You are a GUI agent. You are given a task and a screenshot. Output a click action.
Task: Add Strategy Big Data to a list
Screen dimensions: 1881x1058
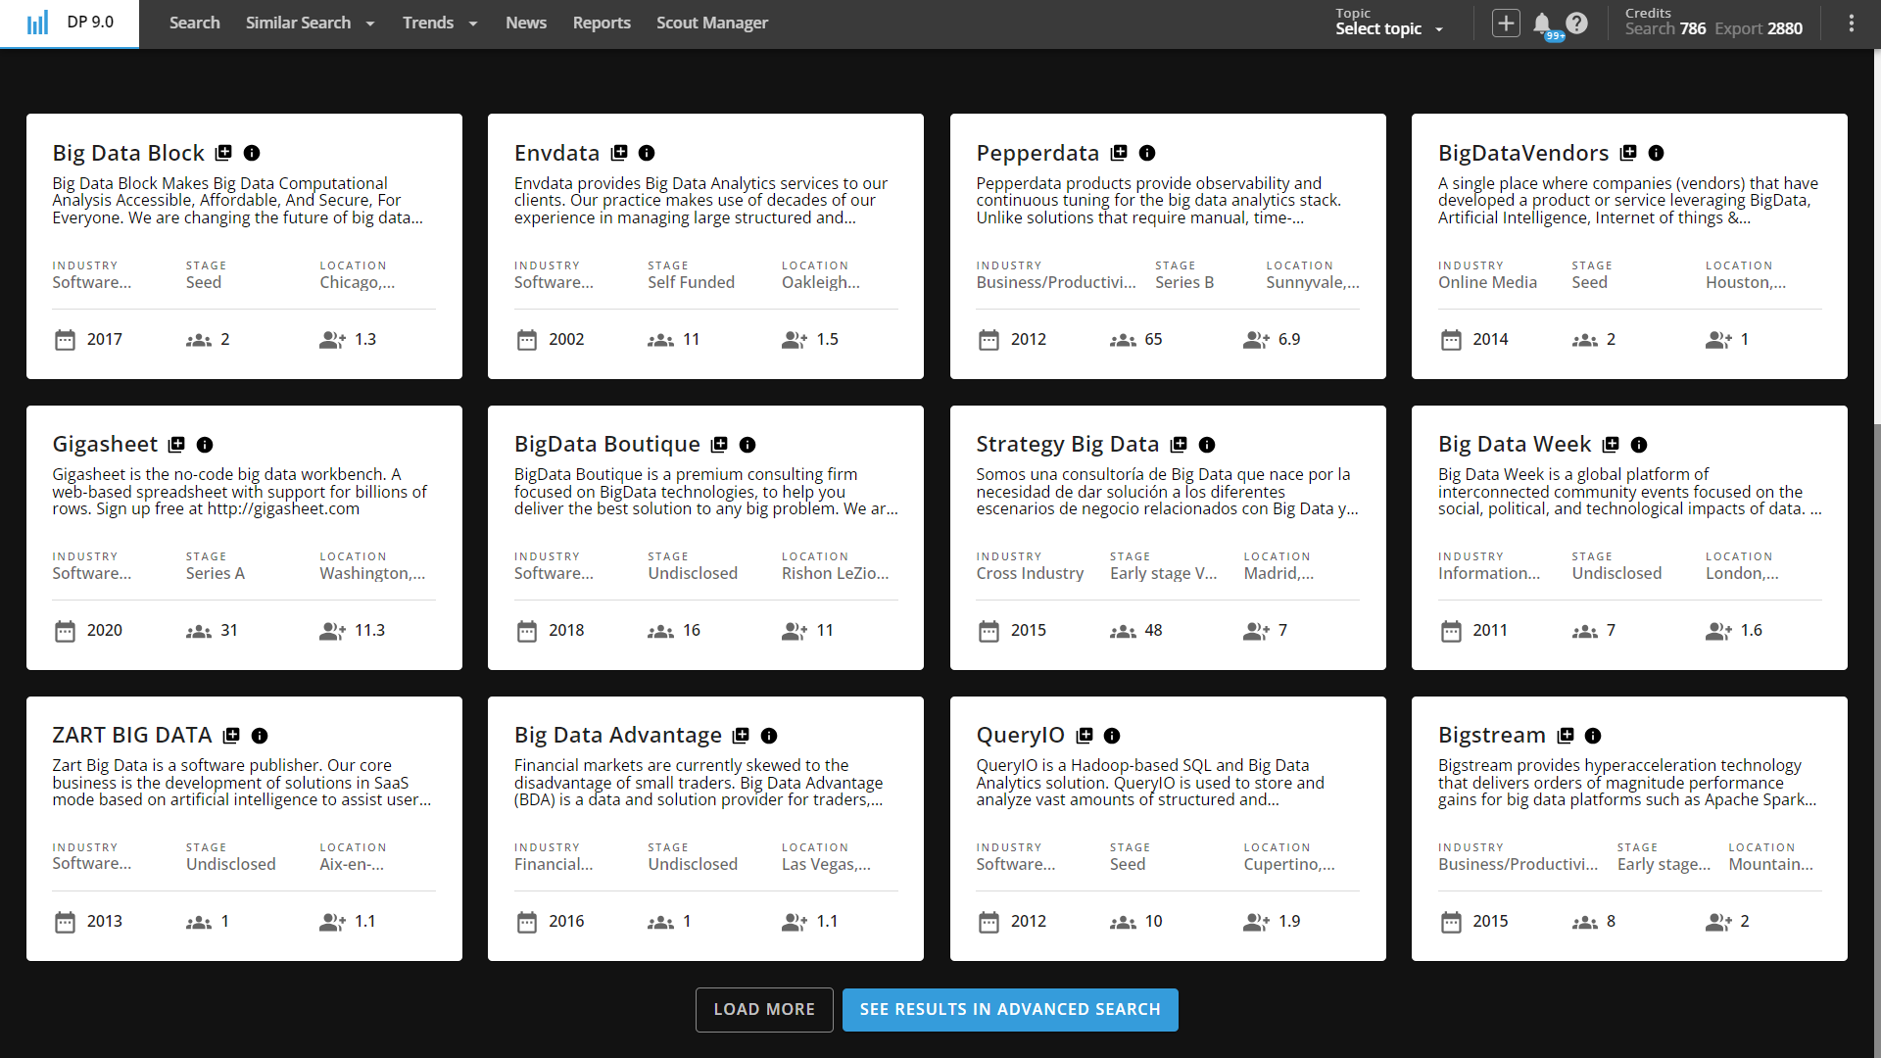(x=1179, y=445)
